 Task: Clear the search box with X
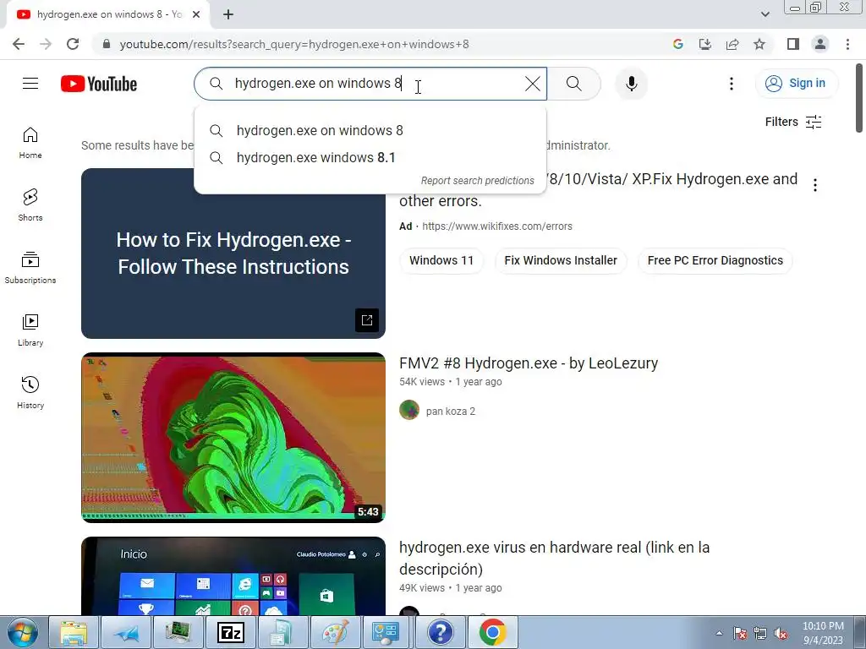[533, 84]
